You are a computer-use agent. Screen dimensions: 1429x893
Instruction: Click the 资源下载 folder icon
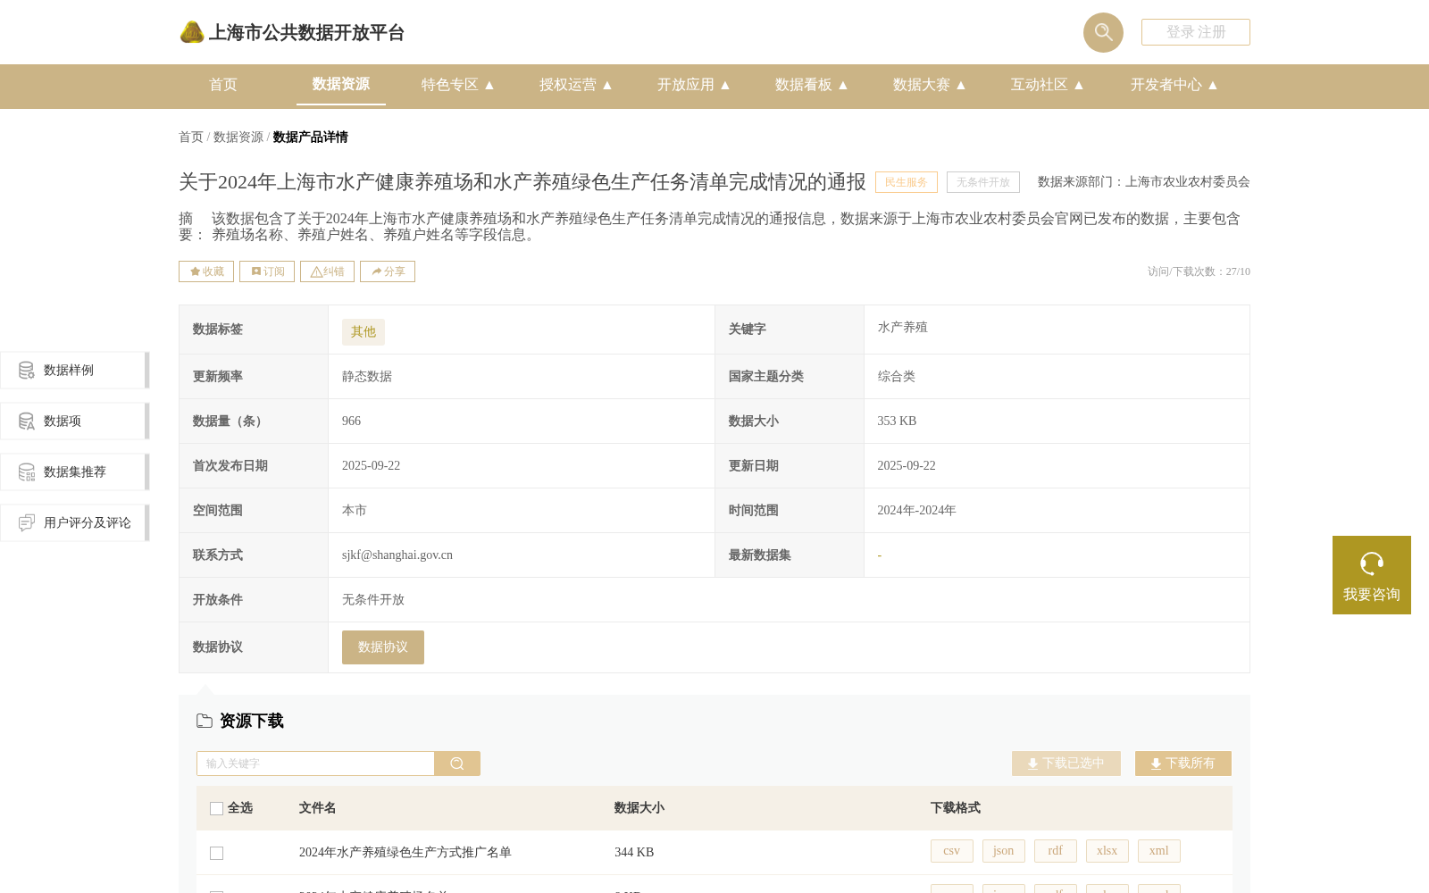pos(205,721)
